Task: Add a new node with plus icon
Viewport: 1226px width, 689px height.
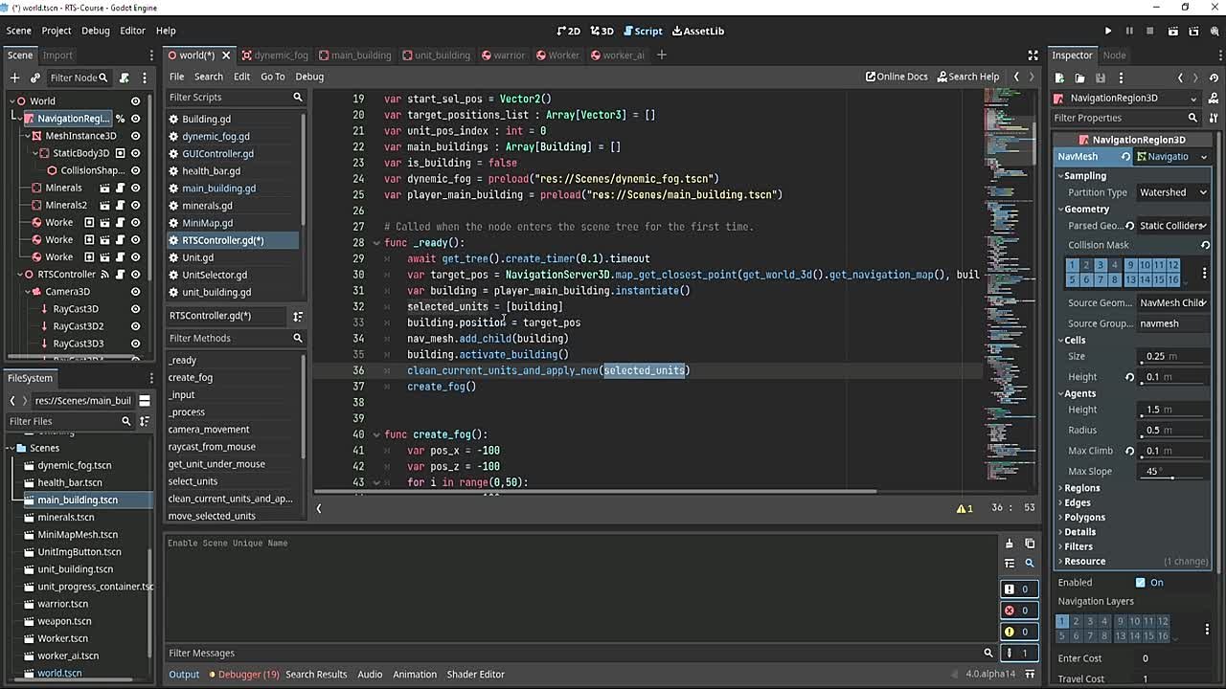Action: [14, 78]
